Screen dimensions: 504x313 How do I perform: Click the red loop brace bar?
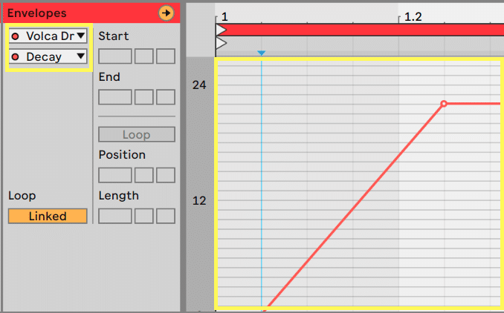[x=360, y=30]
